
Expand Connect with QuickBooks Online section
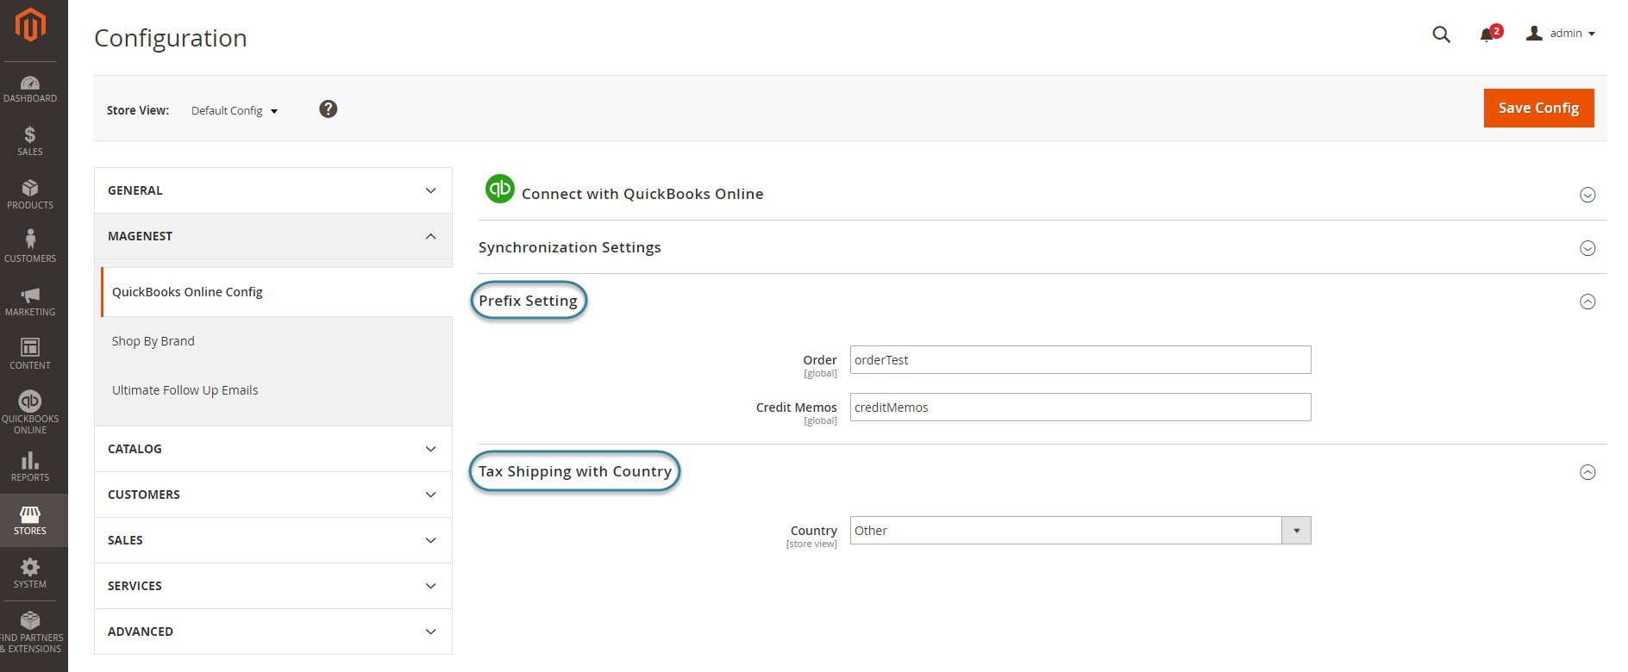click(1587, 195)
